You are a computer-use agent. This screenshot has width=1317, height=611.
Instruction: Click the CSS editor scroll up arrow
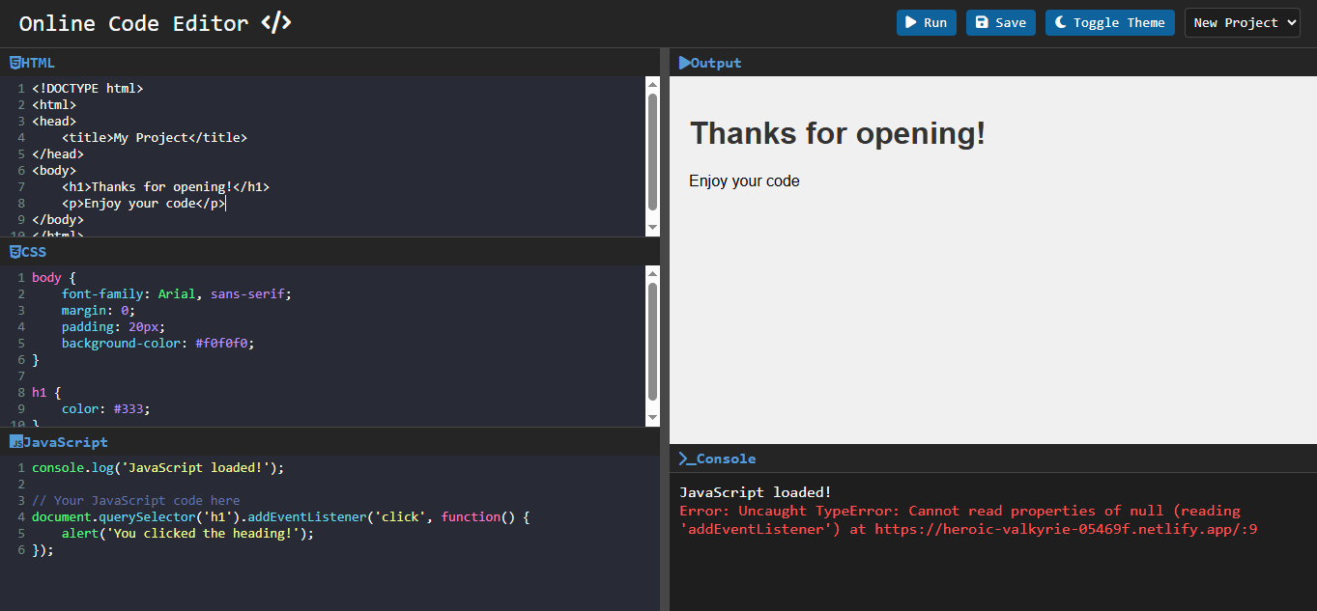tap(652, 272)
